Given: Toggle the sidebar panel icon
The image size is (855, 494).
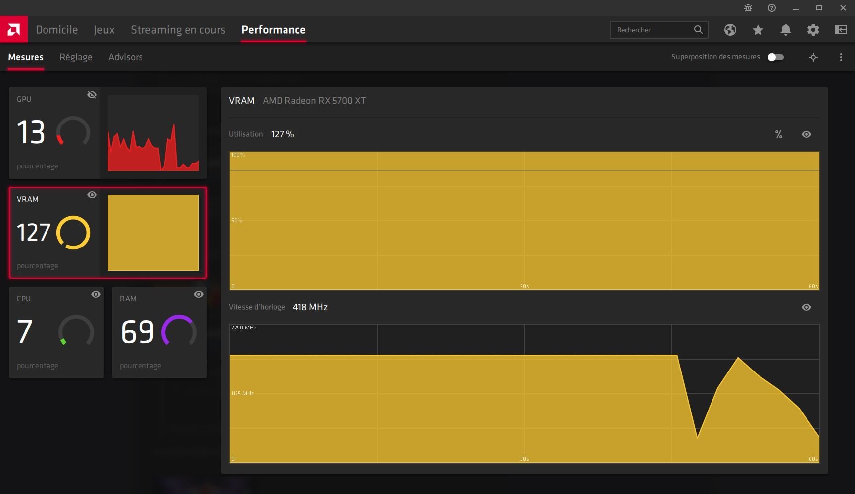Looking at the screenshot, I should [841, 30].
